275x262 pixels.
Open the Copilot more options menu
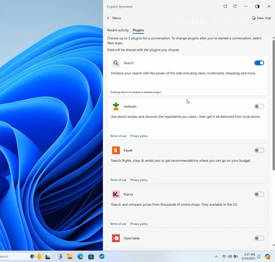tap(245, 6)
